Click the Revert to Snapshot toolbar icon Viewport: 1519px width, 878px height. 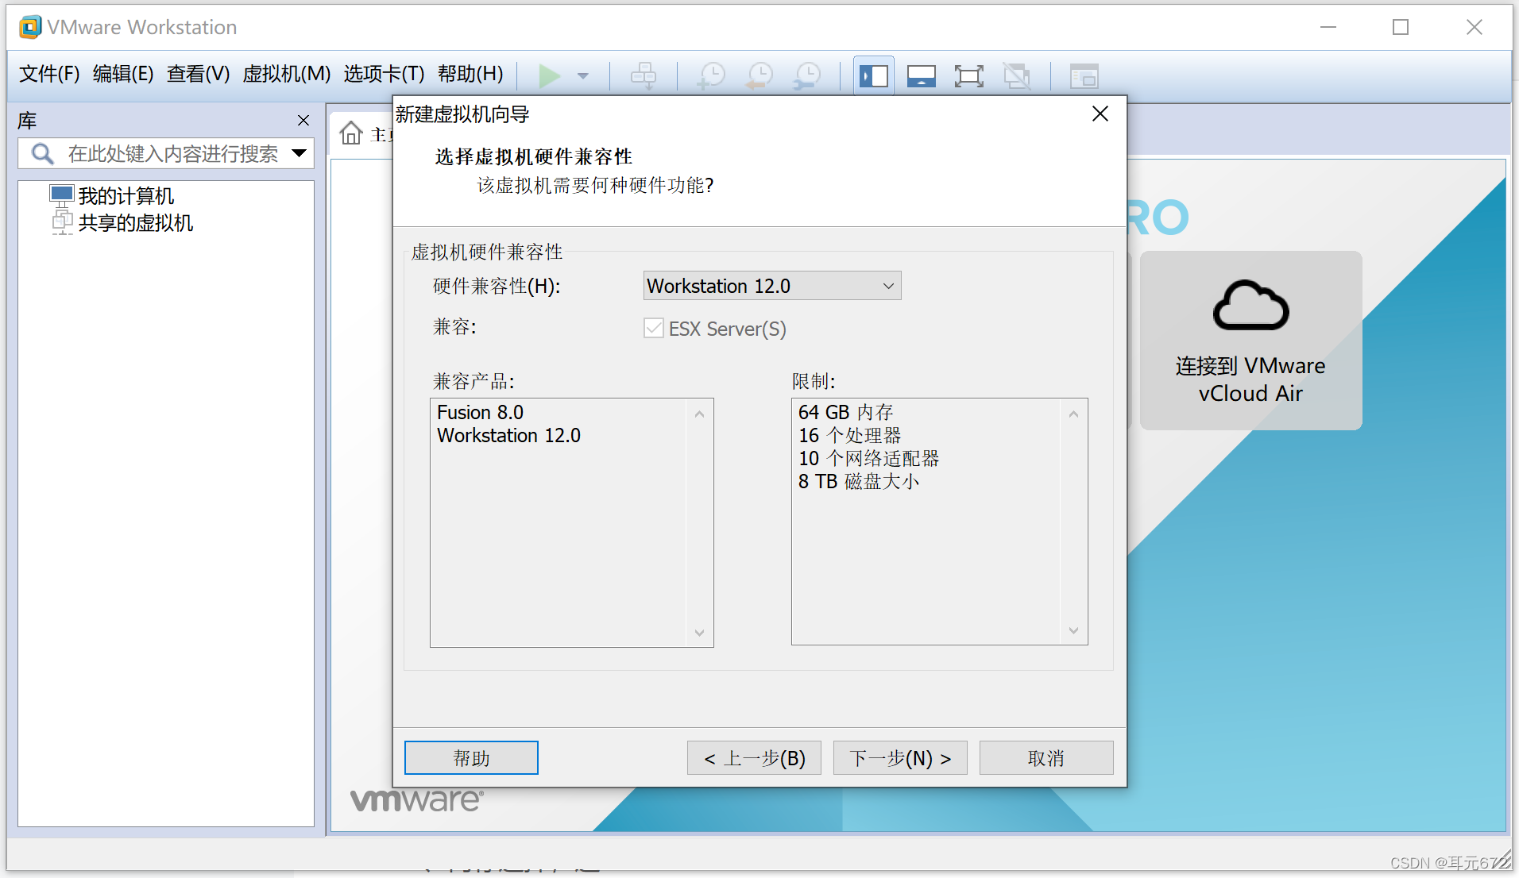click(759, 76)
